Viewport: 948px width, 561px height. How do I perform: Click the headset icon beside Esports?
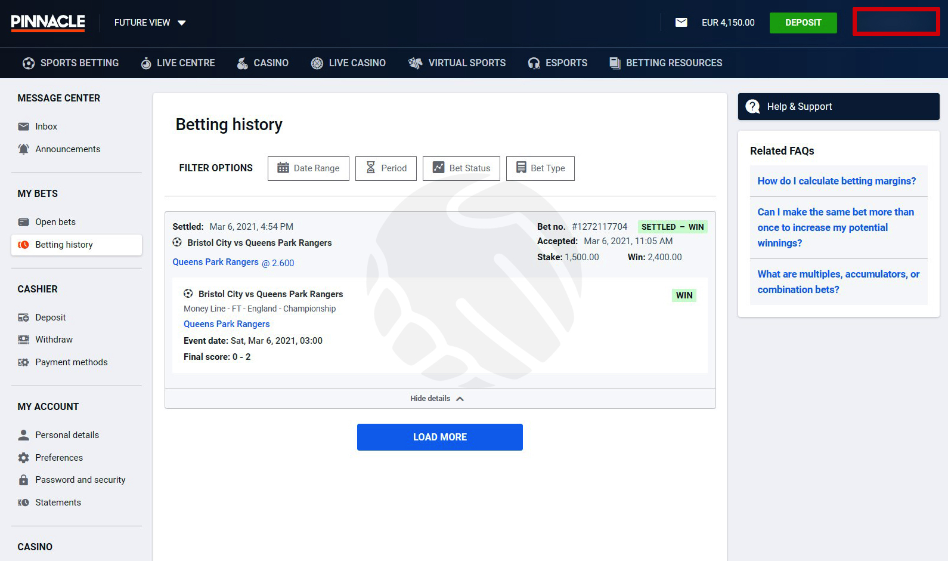pos(534,63)
